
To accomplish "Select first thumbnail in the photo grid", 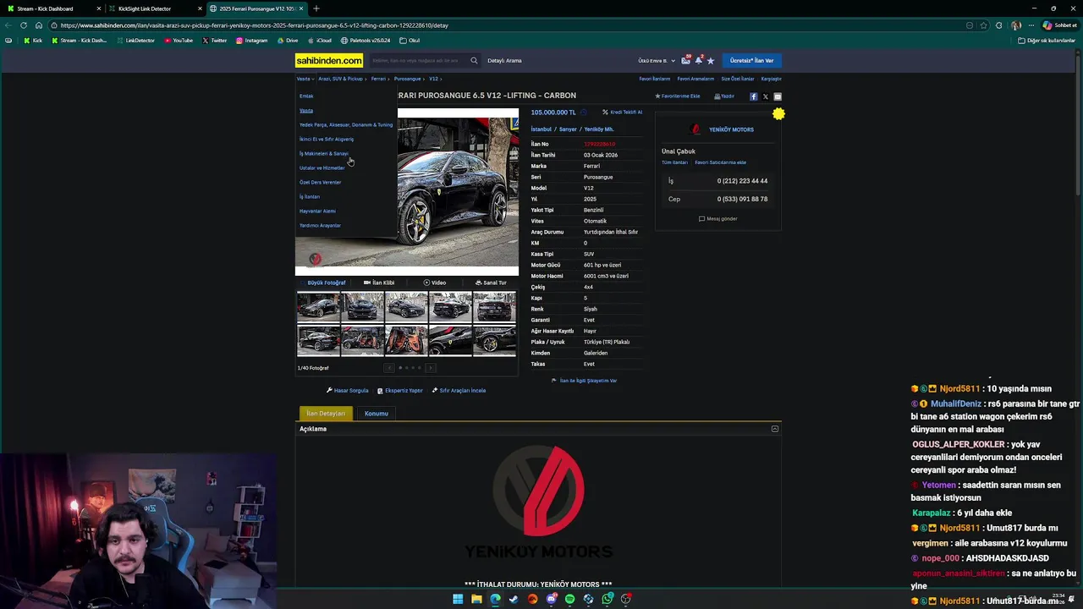I will point(318,307).
